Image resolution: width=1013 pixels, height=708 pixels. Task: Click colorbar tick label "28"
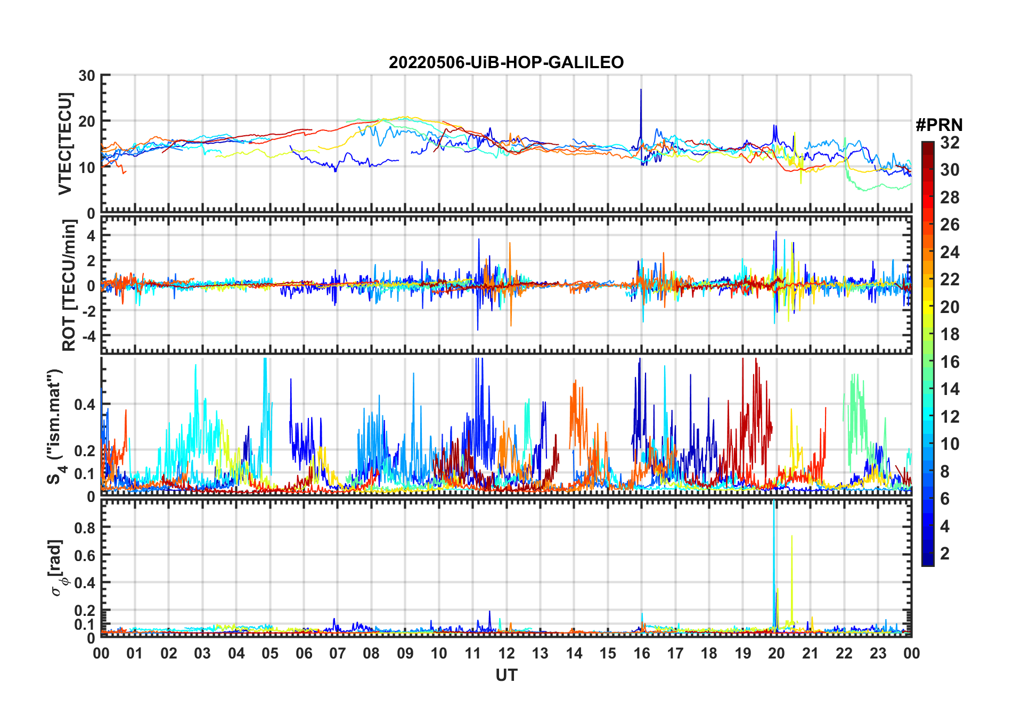coord(950,197)
